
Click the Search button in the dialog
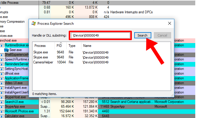pos(142,35)
